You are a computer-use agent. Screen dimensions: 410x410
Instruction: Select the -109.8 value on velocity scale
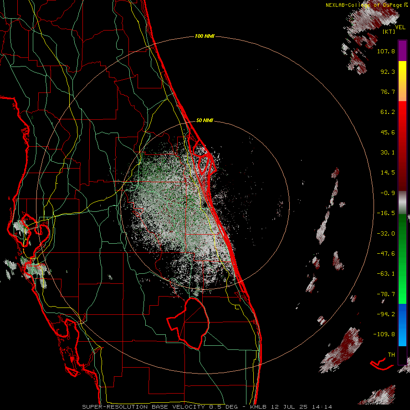click(384, 334)
